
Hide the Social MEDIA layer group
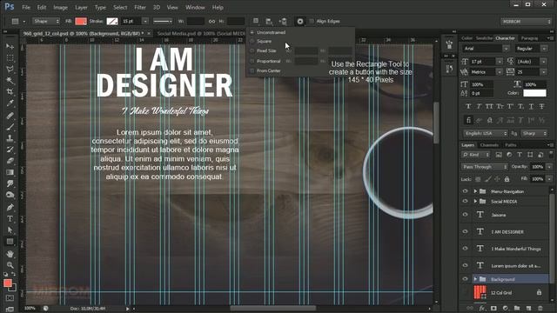(x=465, y=201)
